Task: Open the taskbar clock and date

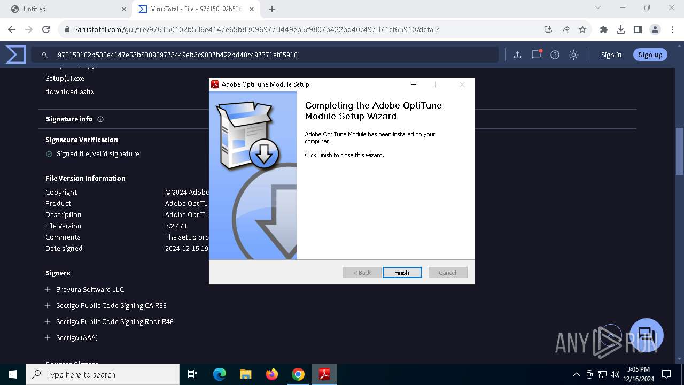Action: 638,374
